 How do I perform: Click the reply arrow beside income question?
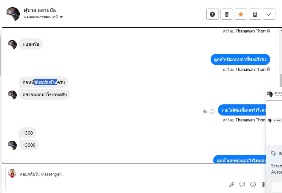point(205,112)
